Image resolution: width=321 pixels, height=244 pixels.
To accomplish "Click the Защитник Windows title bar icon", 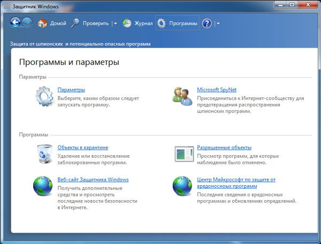I will 6,6.
